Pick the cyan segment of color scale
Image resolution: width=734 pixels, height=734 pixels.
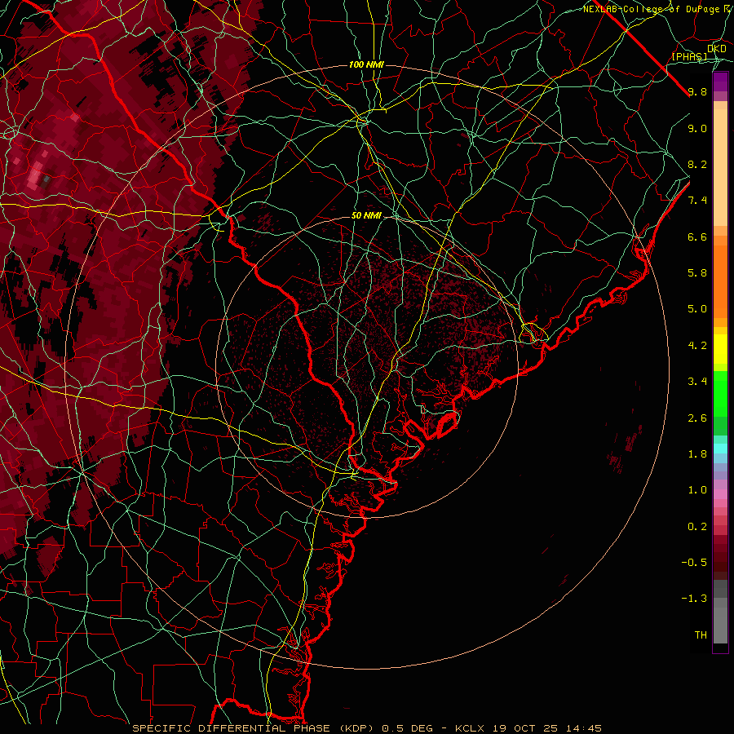(x=720, y=448)
